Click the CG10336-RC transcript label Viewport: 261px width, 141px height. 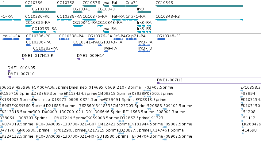(37, 17)
